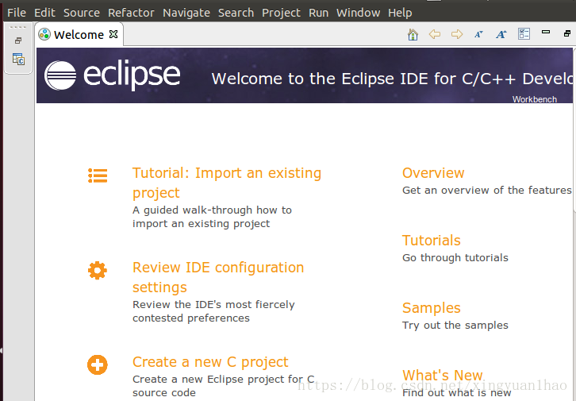Open Review IDE configuration settings
The width and height of the screenshot is (576, 401).
(218, 277)
